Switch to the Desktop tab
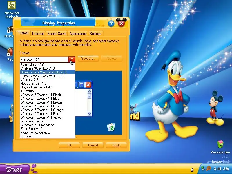The image size is (232, 174). point(38,34)
